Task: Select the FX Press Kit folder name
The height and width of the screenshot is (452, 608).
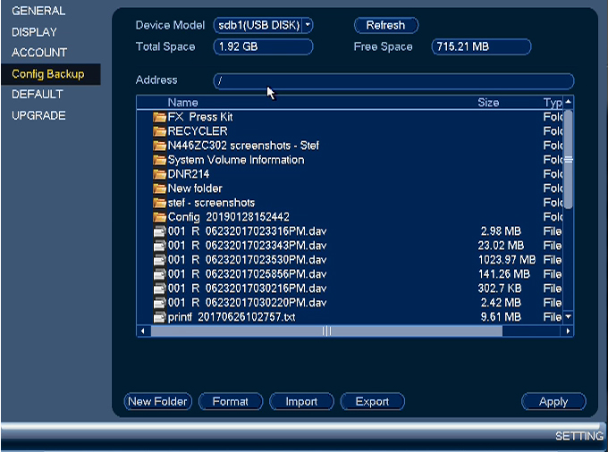Action: (200, 117)
